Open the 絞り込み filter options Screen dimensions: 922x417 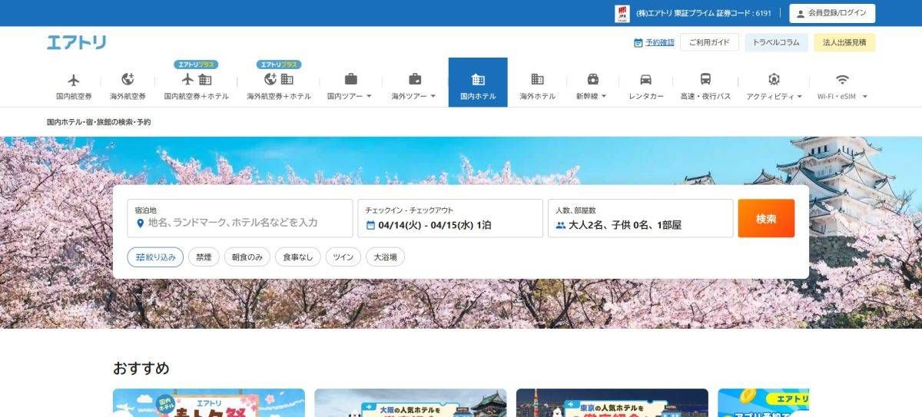pos(155,257)
